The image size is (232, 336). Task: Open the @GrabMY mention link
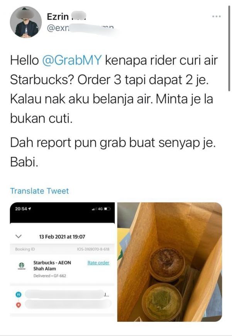click(x=71, y=60)
